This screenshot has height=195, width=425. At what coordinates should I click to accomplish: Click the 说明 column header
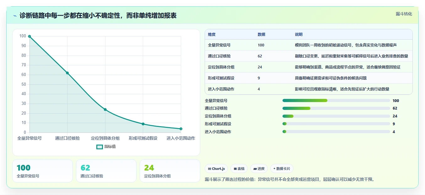[x=299, y=35]
